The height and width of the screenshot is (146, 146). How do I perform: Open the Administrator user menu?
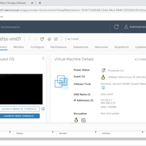pos(135,27)
